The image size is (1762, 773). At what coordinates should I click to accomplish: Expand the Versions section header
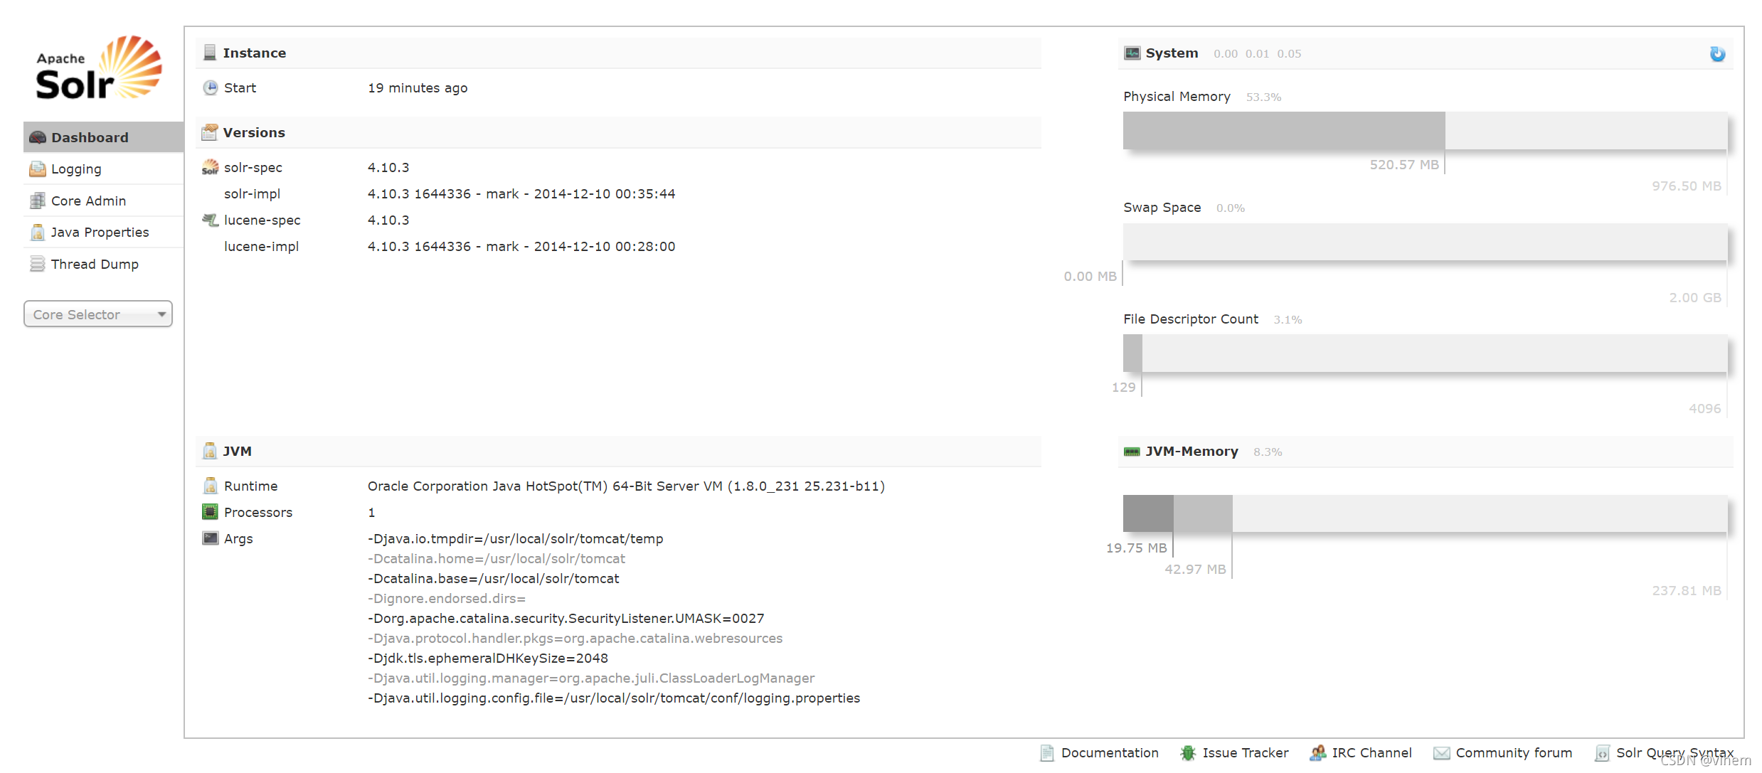254,132
